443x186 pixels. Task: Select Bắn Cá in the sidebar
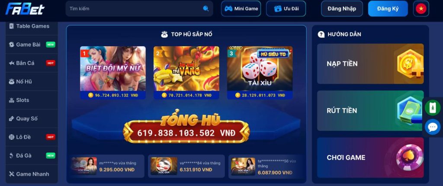(x=32, y=63)
